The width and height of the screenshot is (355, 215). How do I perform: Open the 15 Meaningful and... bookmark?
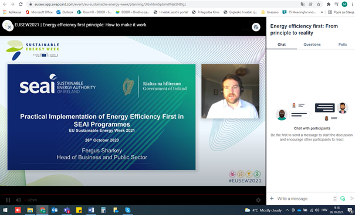pos(299,12)
